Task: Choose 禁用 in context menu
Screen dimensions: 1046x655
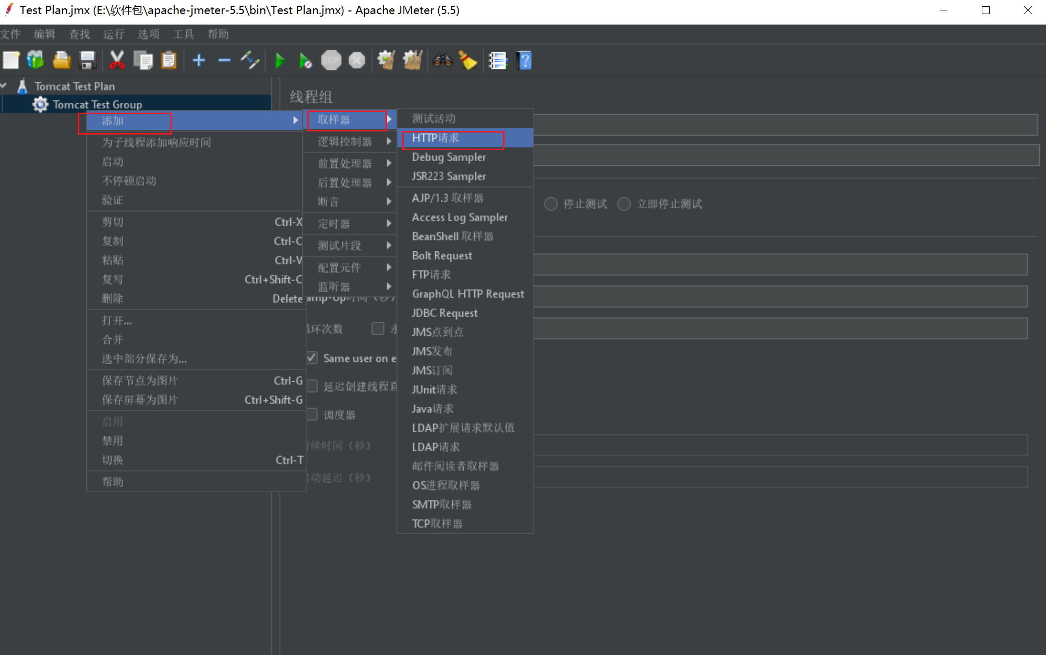Action: point(196,441)
